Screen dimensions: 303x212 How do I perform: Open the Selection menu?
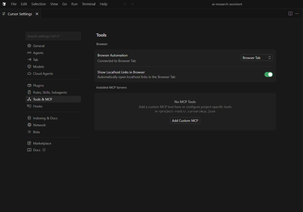click(x=39, y=4)
